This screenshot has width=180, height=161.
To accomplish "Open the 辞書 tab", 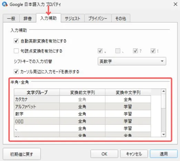I will point(28,18).
